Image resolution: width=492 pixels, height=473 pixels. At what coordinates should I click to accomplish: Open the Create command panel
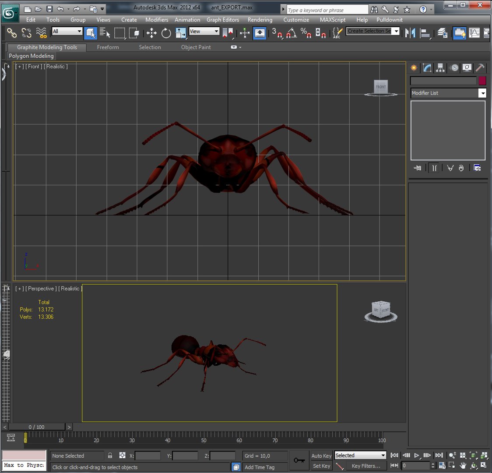[414, 68]
